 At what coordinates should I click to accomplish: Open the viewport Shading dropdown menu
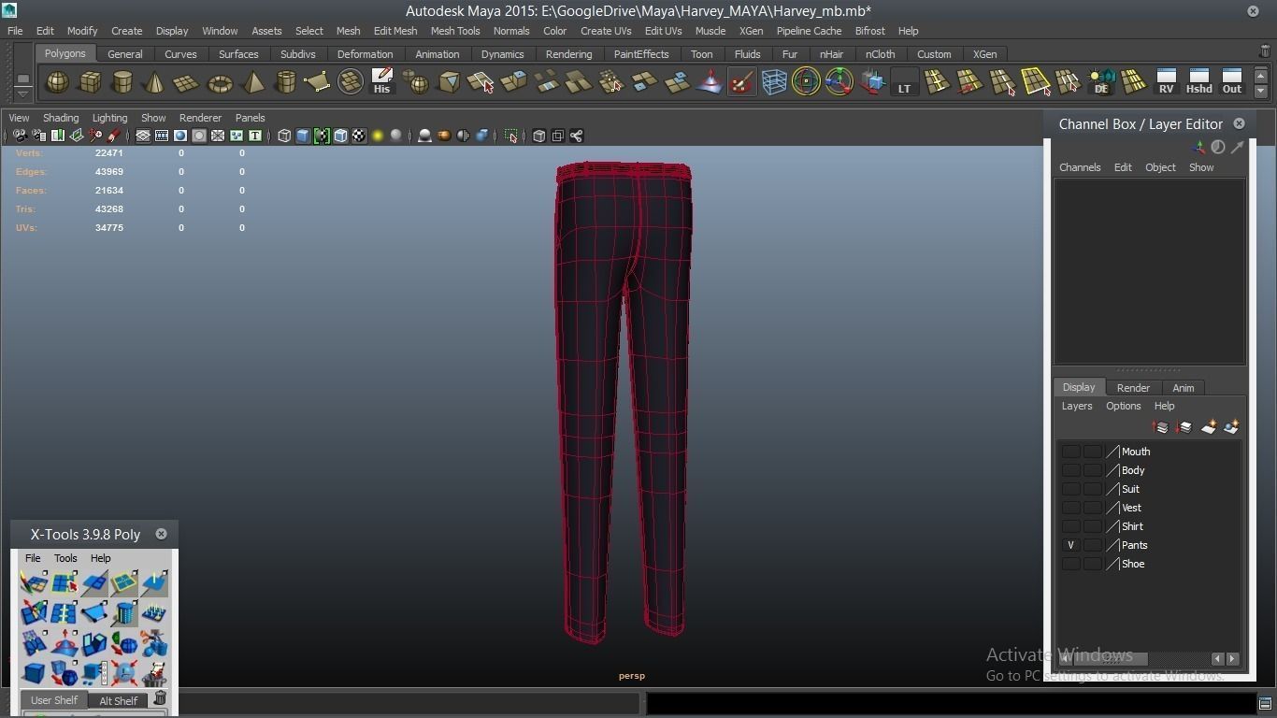(x=61, y=118)
